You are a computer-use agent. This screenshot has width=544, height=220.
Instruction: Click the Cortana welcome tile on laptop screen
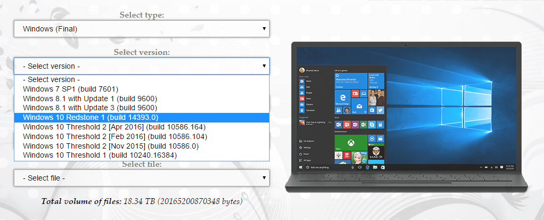351,80
